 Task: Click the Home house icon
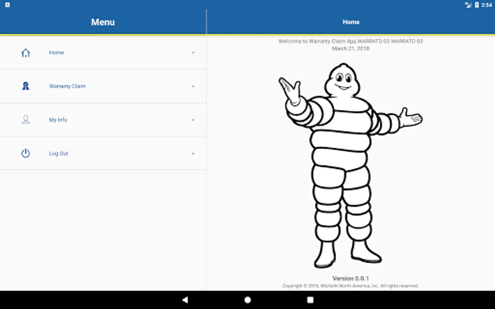pos(26,53)
